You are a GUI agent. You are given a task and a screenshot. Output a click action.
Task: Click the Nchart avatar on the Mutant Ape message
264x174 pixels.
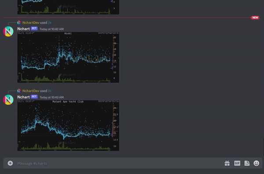tap(8, 99)
